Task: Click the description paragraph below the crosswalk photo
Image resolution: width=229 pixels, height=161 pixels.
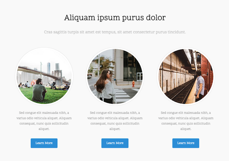Action: (115, 121)
